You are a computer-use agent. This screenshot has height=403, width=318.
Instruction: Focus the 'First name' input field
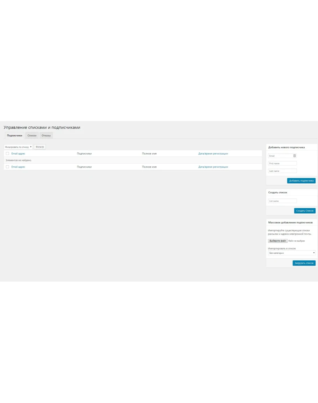pyautogui.click(x=282, y=163)
